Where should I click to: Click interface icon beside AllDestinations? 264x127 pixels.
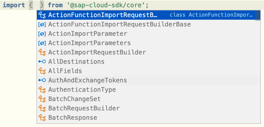42,62
